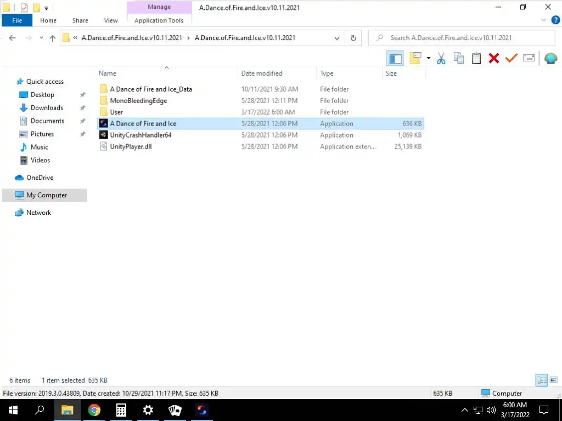
Task: Open Videos in the navigation pane
Action: [x=40, y=160]
